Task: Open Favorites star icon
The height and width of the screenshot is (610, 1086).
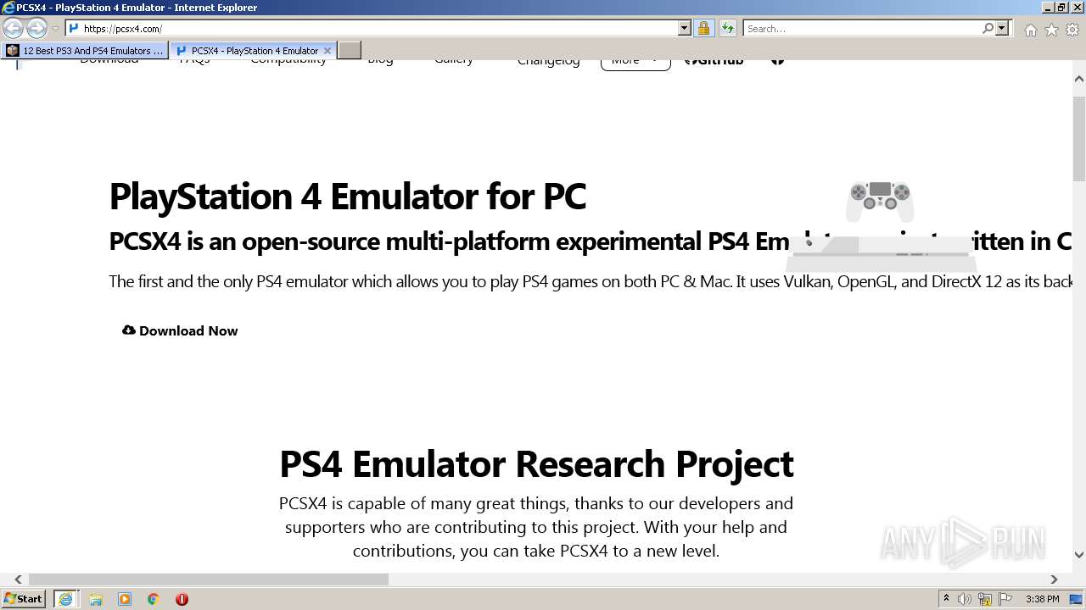Action: (1051, 30)
